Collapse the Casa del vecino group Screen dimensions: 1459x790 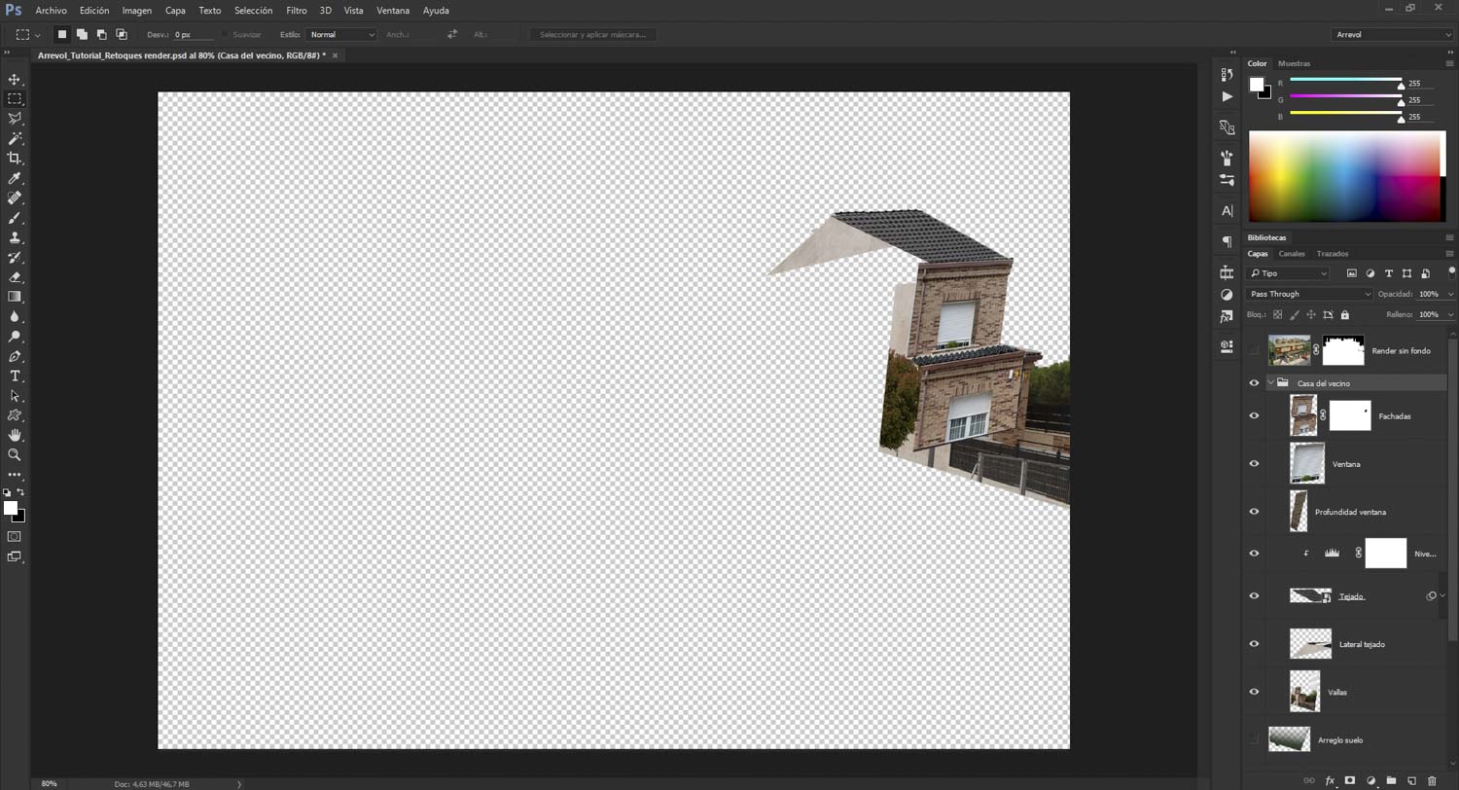pos(1270,383)
